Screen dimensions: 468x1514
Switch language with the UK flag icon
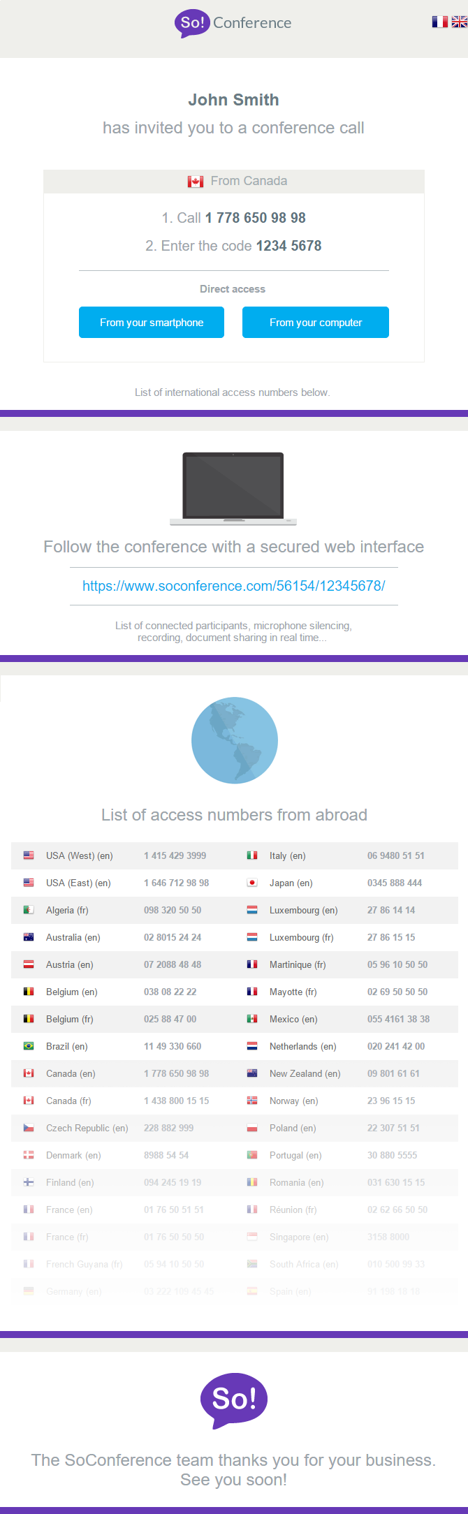point(460,22)
